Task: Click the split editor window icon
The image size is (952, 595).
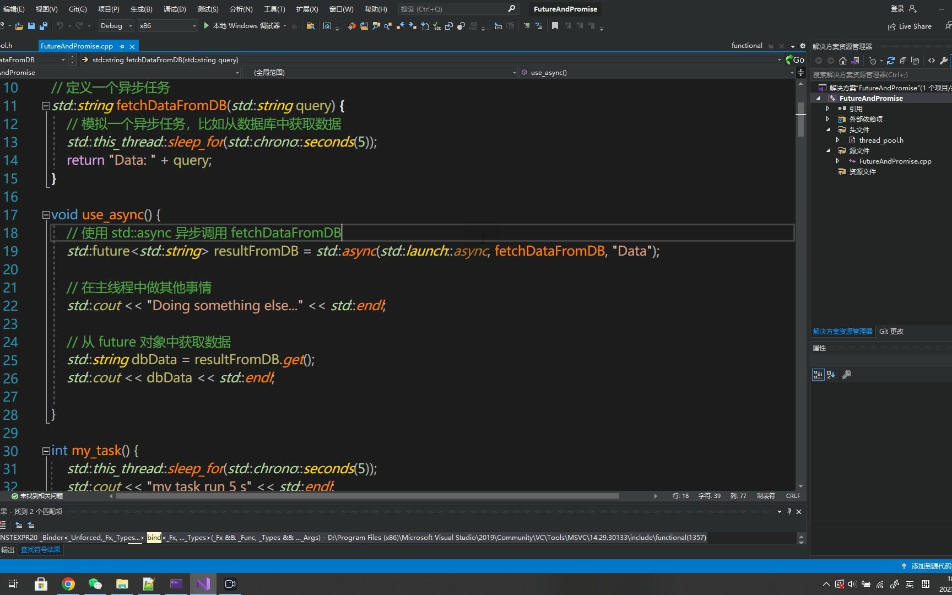Action: click(800, 73)
